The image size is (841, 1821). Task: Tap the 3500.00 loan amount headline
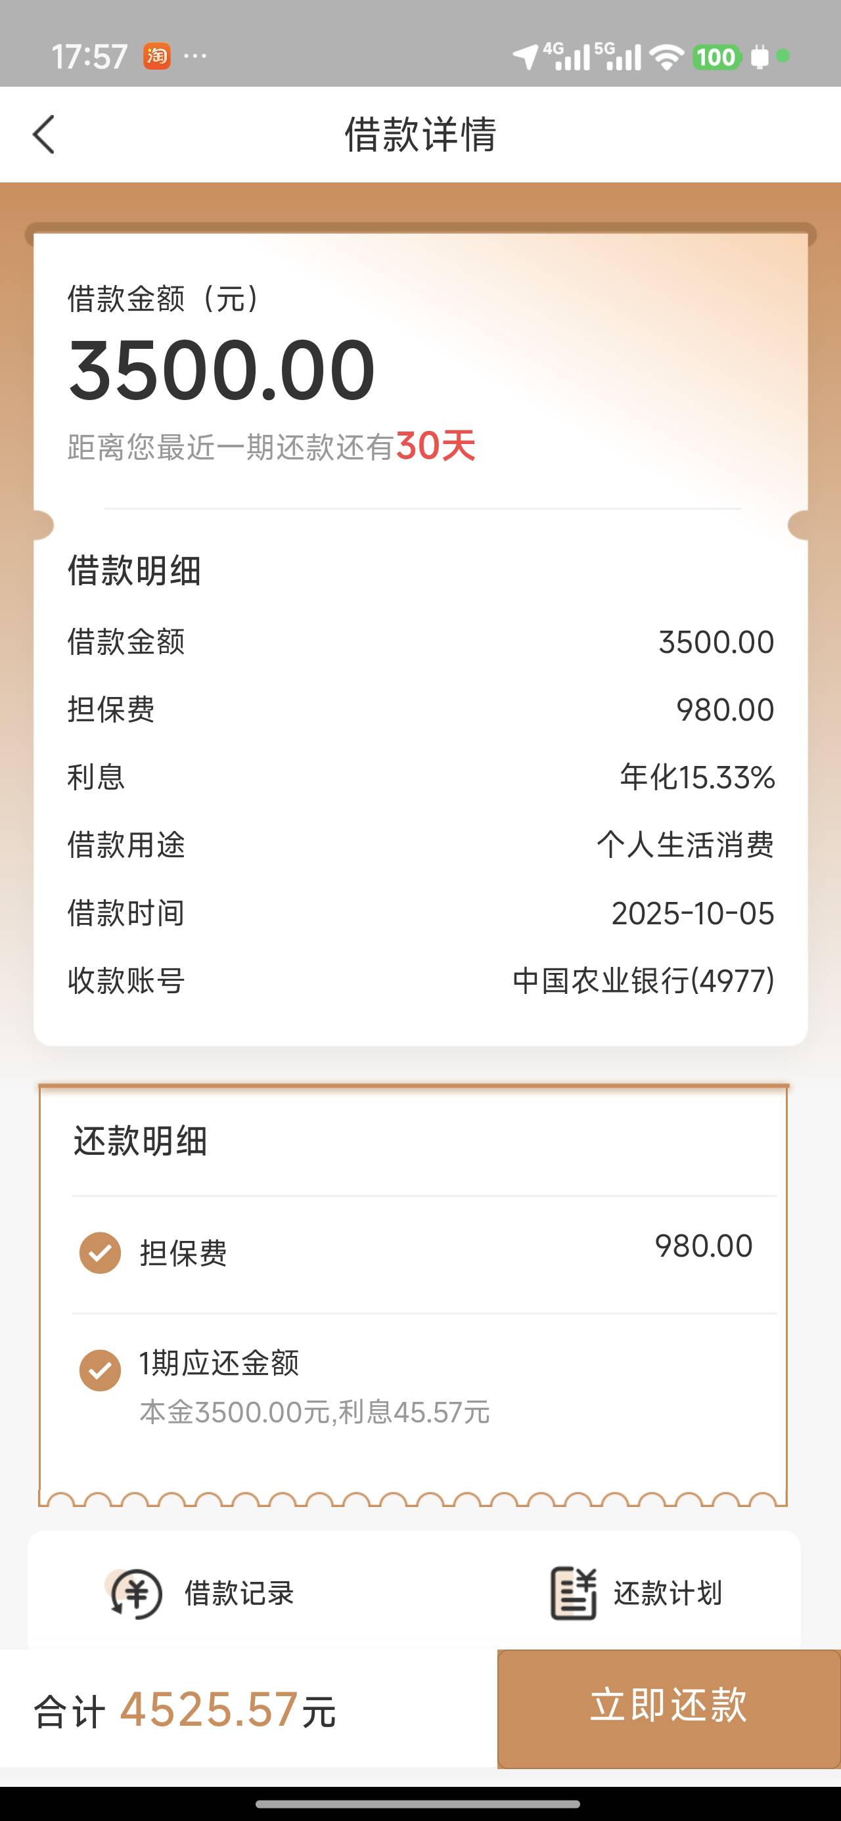tap(221, 370)
